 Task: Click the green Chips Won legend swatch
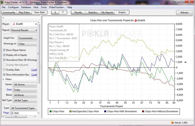[50, 111]
